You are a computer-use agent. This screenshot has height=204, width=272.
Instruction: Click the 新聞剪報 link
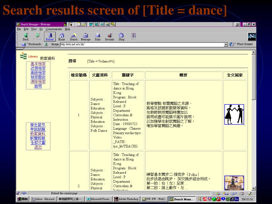(x=38, y=138)
